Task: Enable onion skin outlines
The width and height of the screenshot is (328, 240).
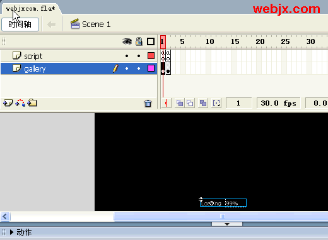Action: pos(190,103)
